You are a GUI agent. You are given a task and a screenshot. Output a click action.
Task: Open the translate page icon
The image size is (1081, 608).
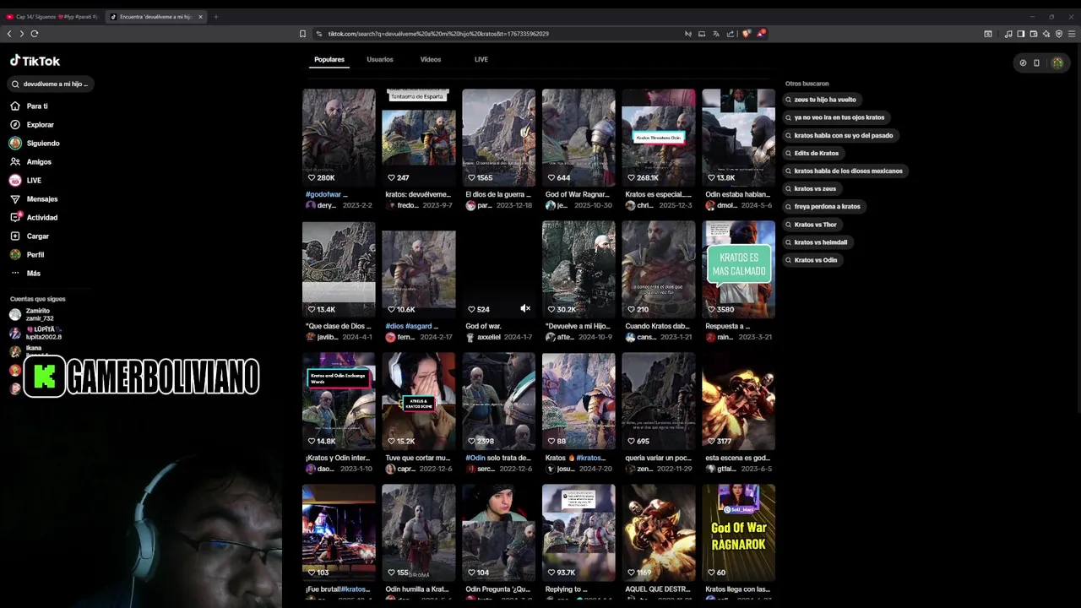716,34
